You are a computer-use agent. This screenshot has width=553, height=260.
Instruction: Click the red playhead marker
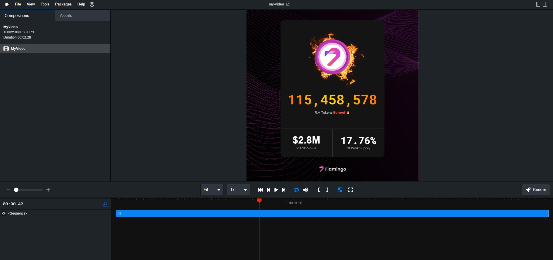click(x=259, y=200)
